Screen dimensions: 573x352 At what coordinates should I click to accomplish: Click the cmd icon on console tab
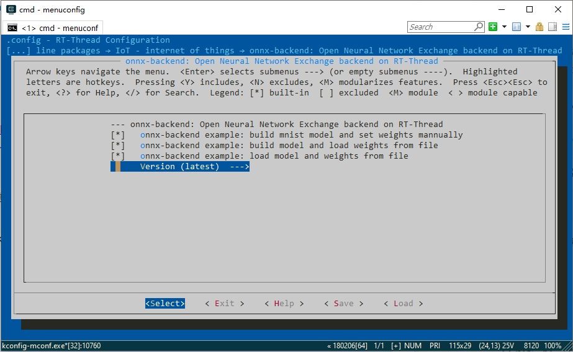click(x=12, y=28)
